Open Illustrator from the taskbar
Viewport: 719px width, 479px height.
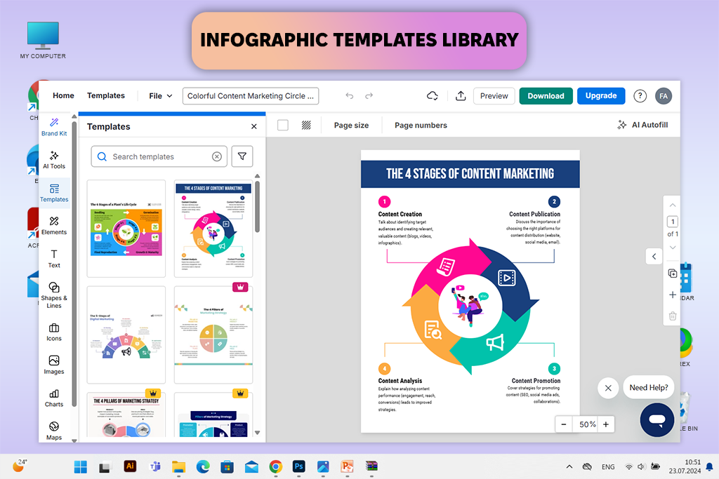(130, 466)
